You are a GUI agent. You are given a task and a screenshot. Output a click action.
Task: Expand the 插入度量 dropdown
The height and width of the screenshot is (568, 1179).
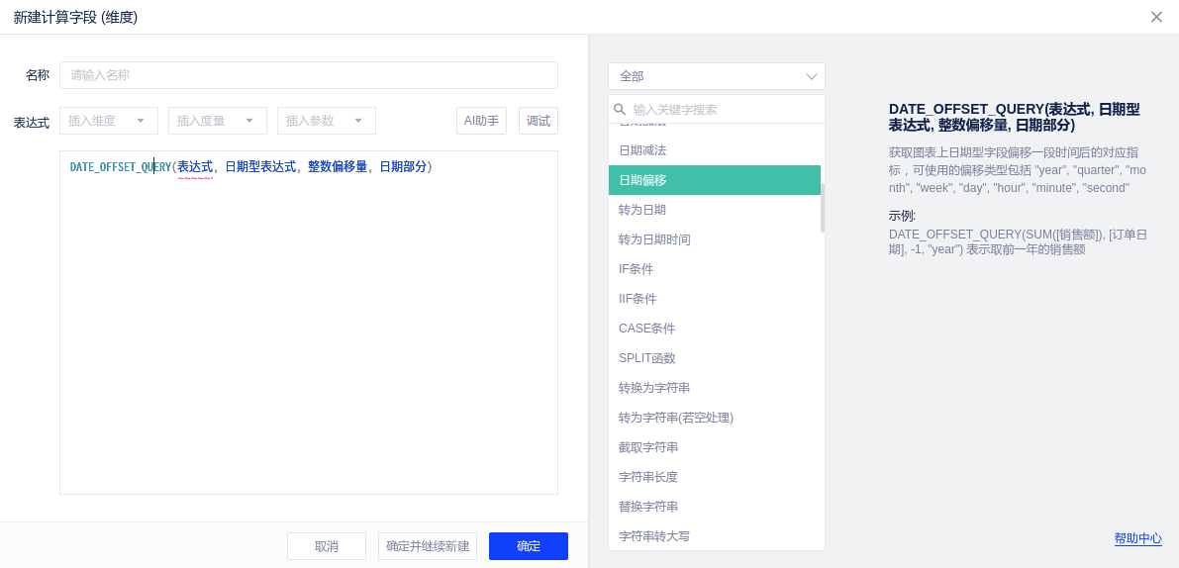pyautogui.click(x=218, y=121)
